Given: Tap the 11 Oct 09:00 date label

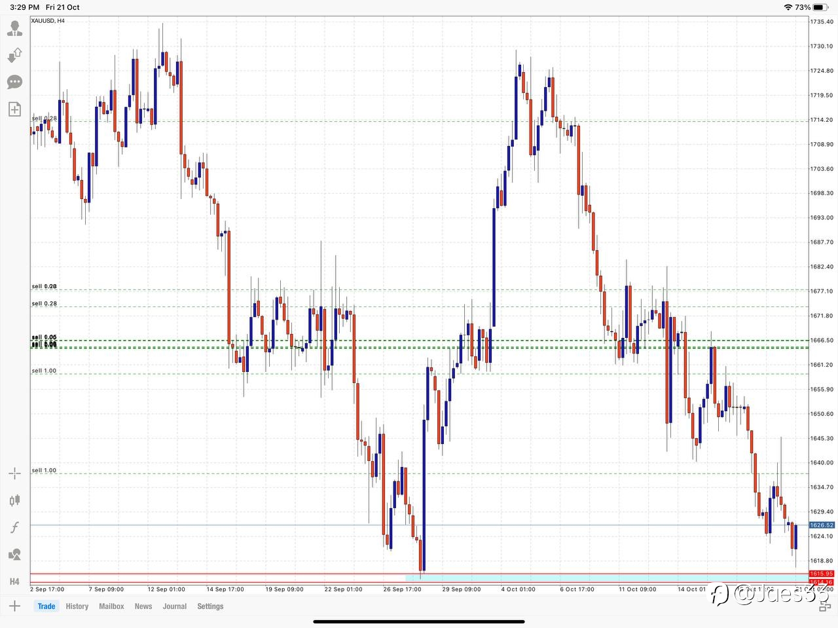Looking at the screenshot, I should tap(637, 589).
